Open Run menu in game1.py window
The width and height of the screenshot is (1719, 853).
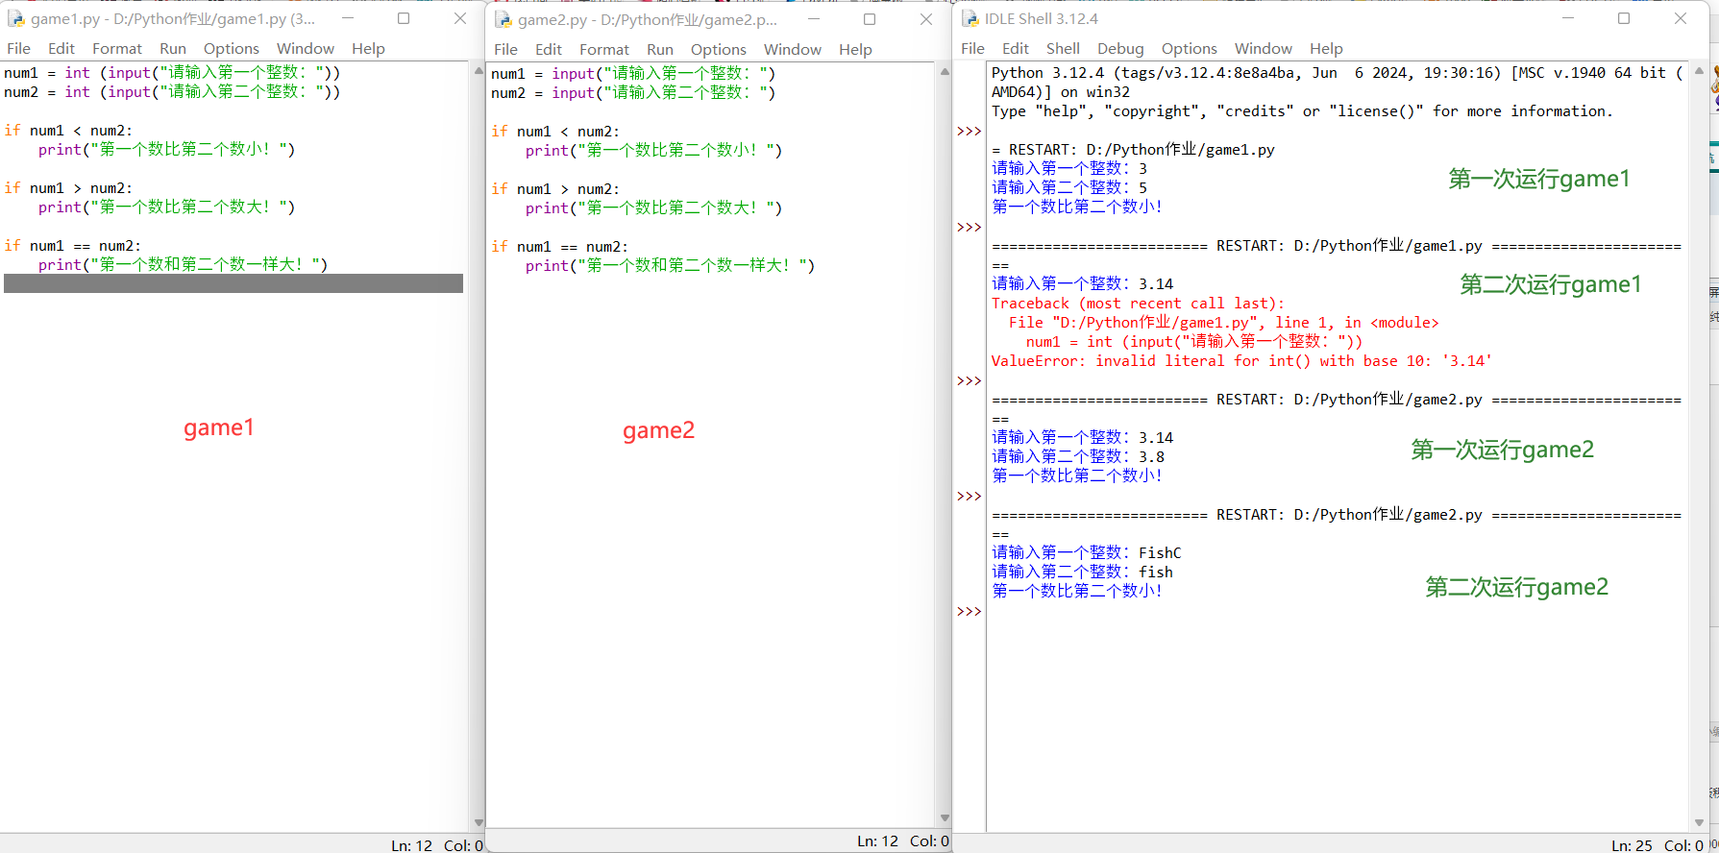[173, 48]
